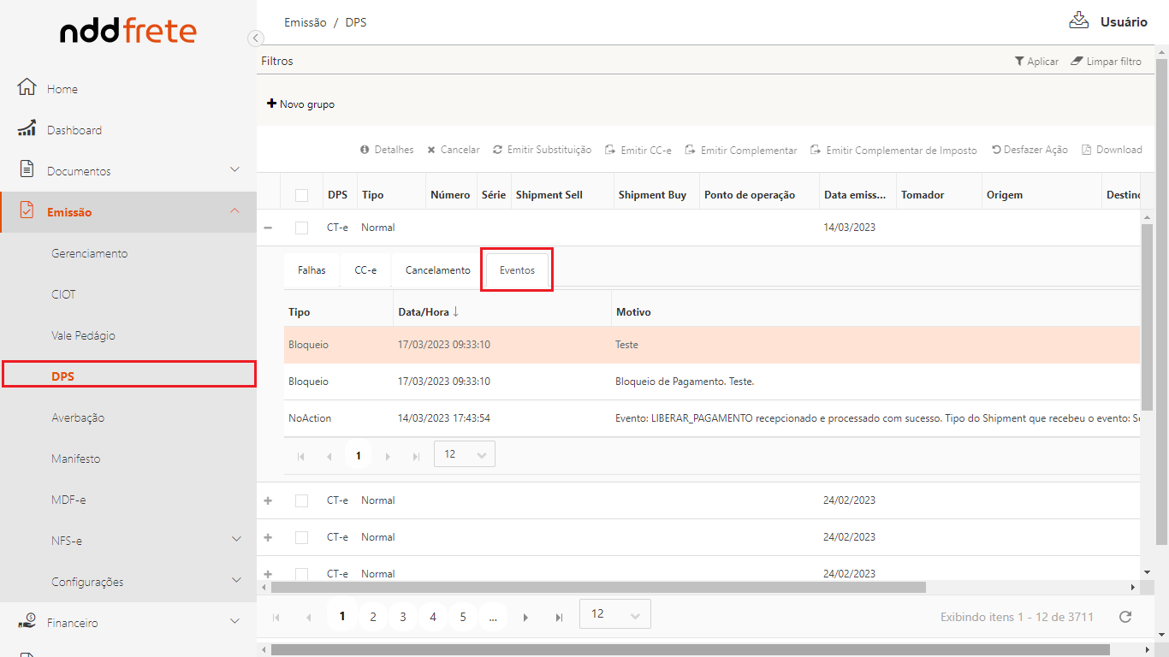1169x657 pixels.
Task: Click the Home house icon in sidebar
Action: pos(27,88)
